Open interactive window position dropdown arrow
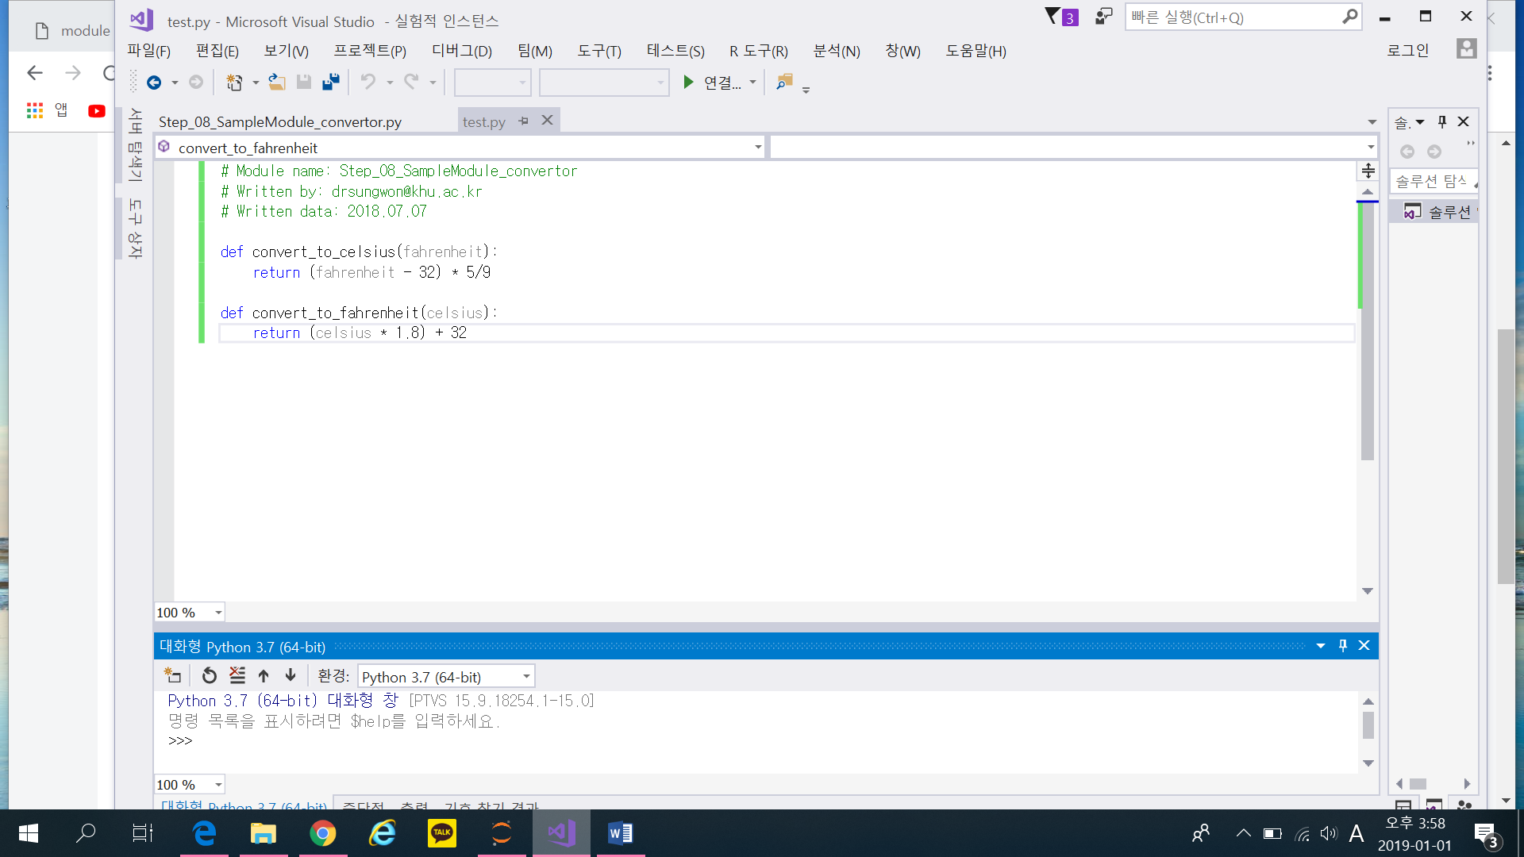 click(1321, 646)
